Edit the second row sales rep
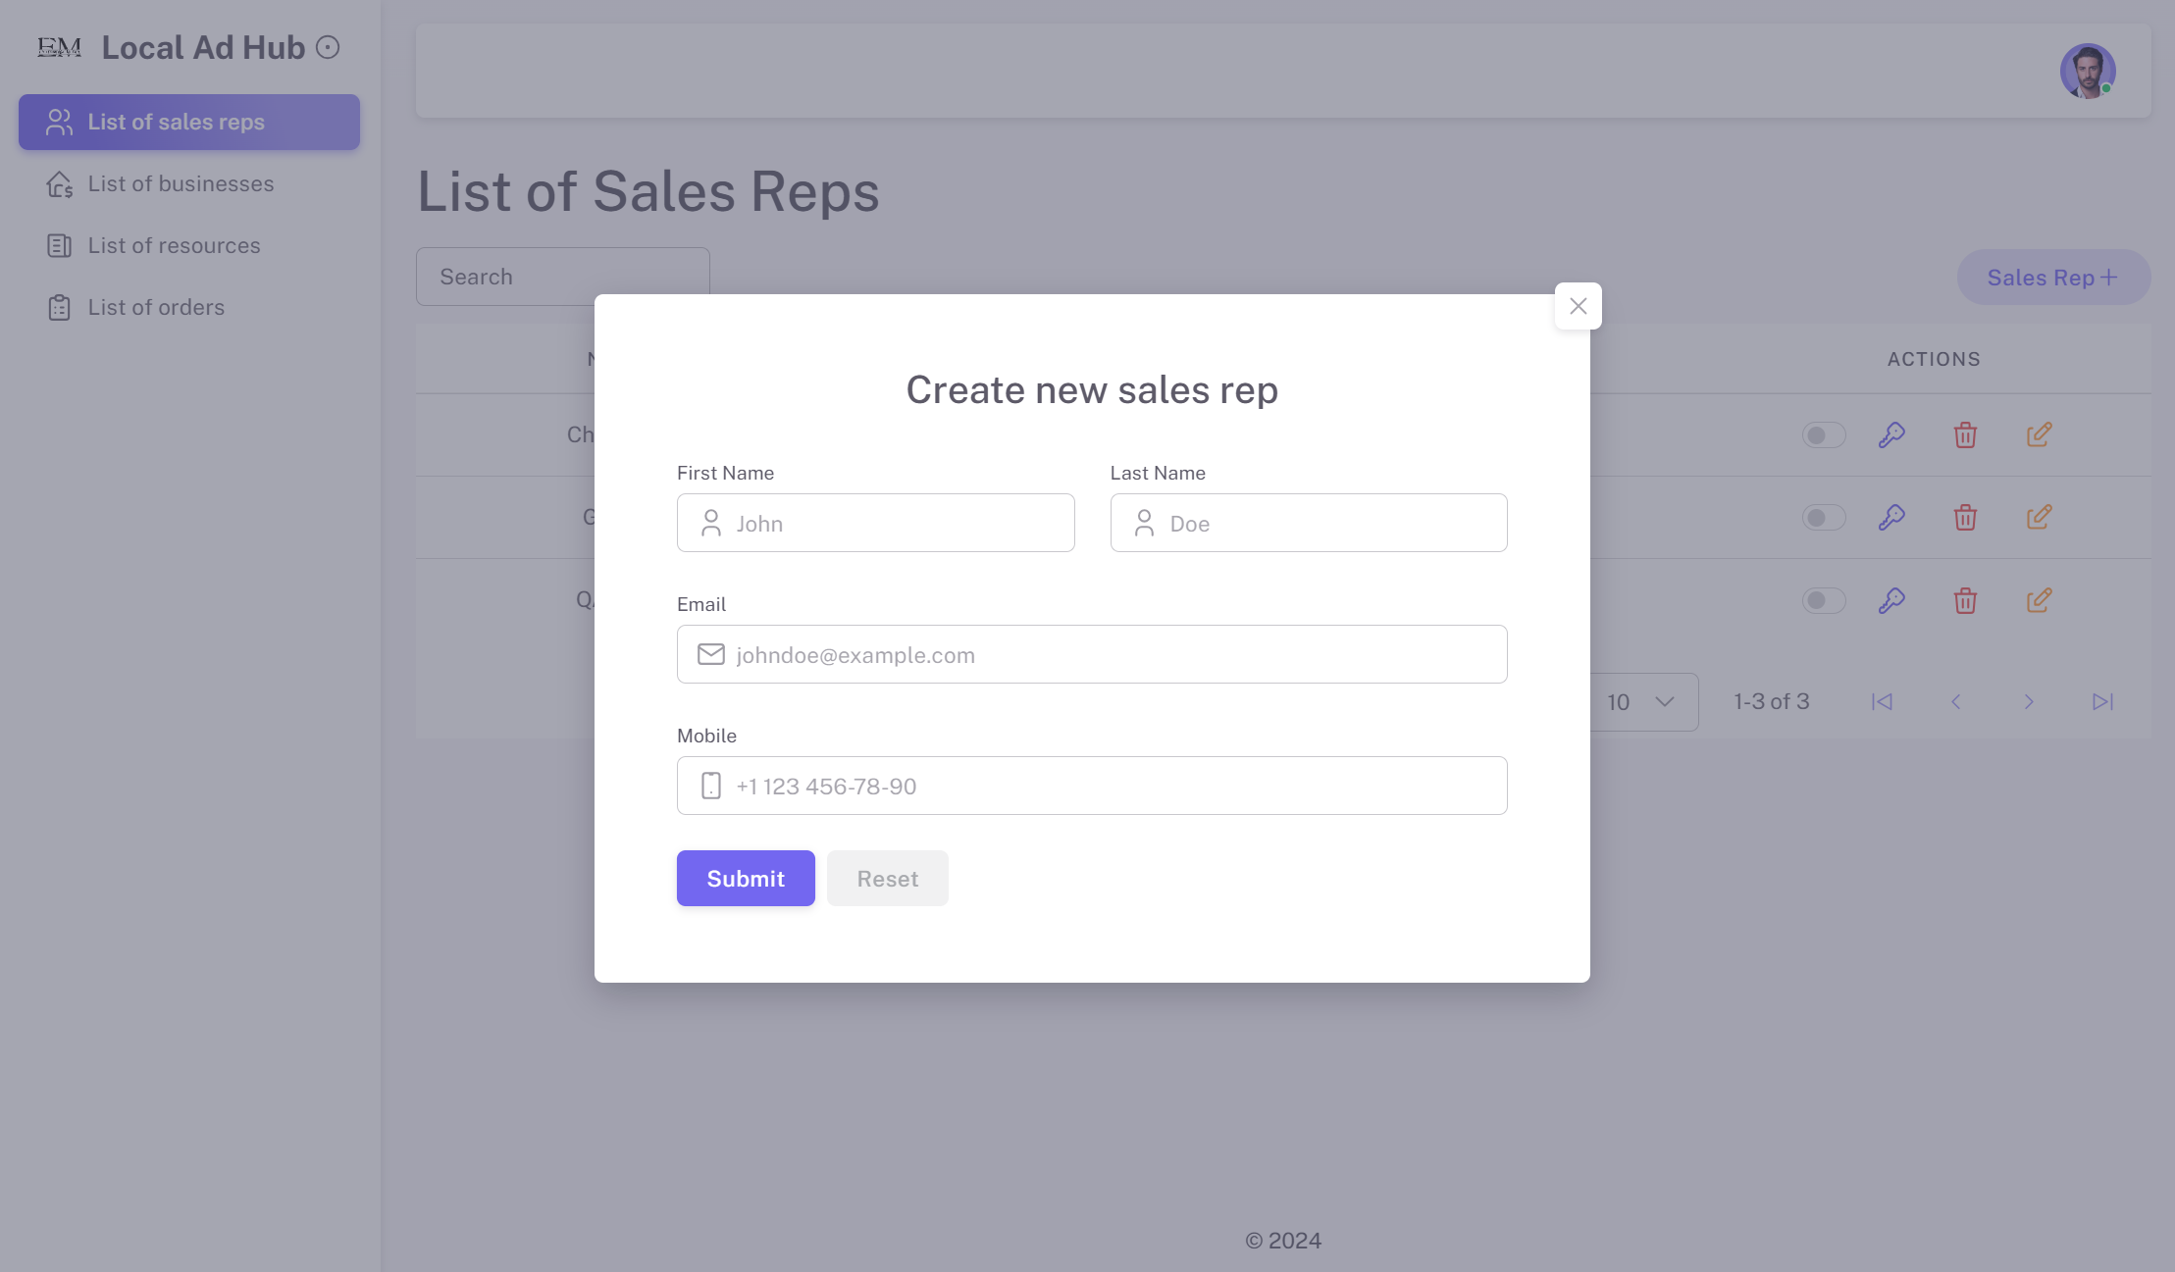2175x1272 pixels. point(2040,517)
